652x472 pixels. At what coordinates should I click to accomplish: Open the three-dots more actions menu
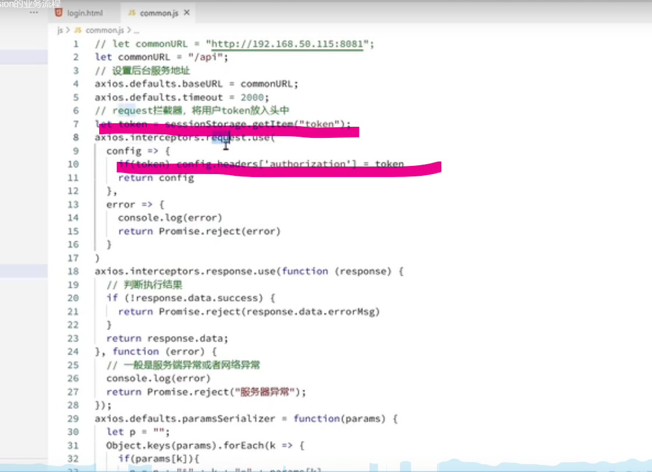tap(34, 12)
